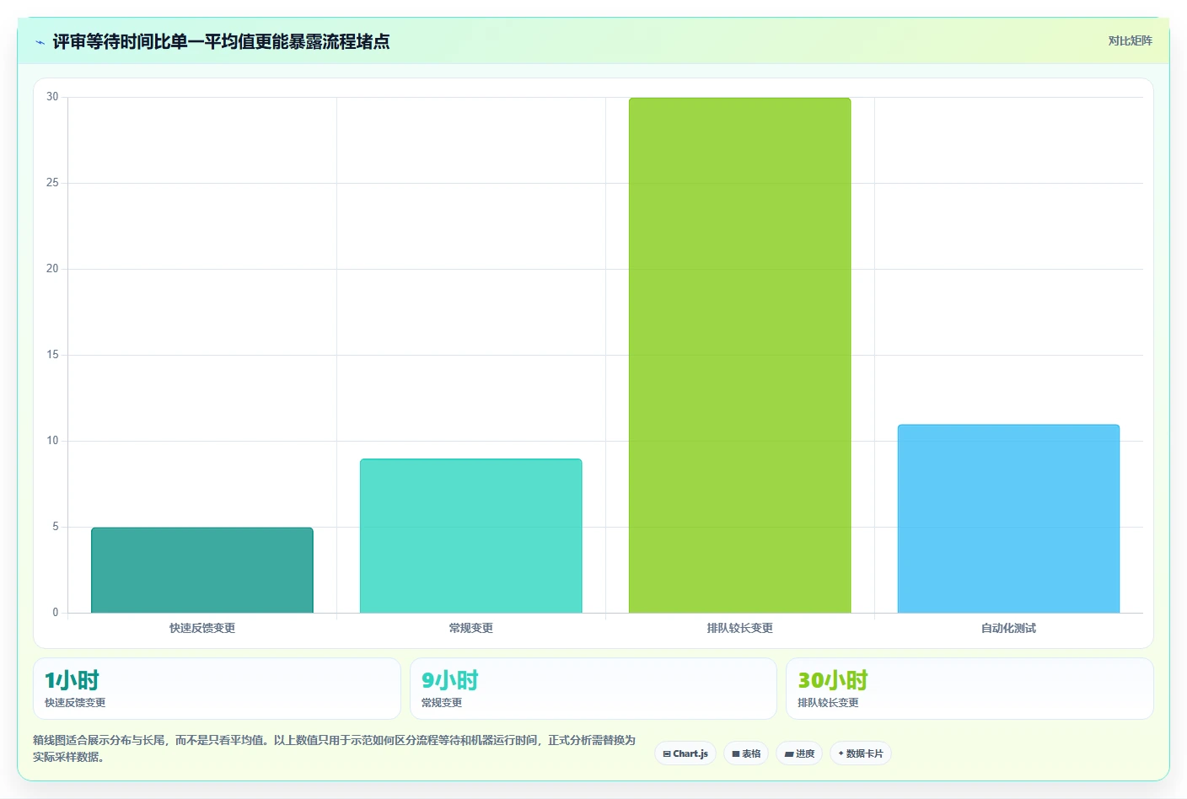Image resolution: width=1187 pixels, height=799 pixels.
Task: Click the blue 自动化测试 bar
Action: tap(1008, 518)
